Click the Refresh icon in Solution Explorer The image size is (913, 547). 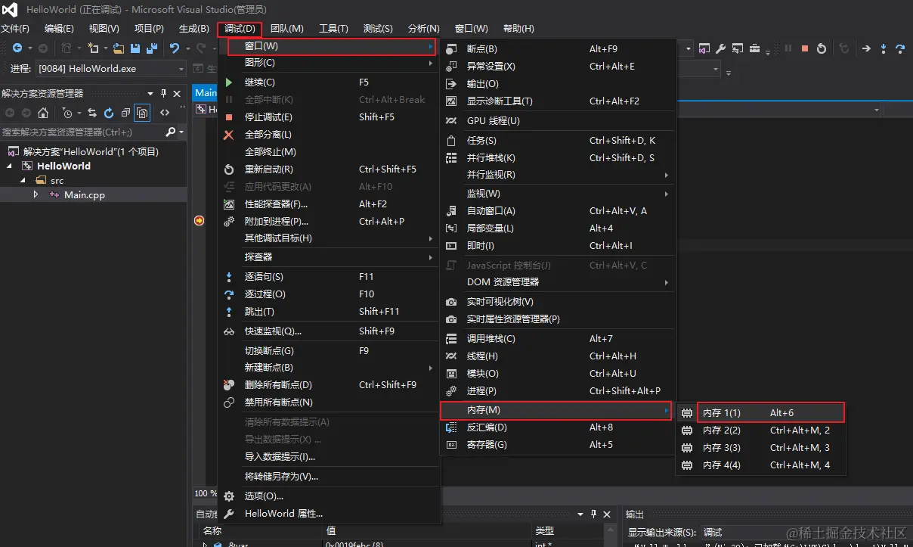(109, 113)
